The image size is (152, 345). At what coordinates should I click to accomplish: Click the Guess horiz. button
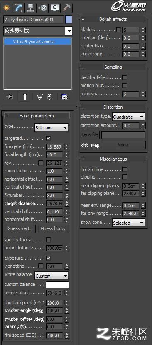coord(54,228)
